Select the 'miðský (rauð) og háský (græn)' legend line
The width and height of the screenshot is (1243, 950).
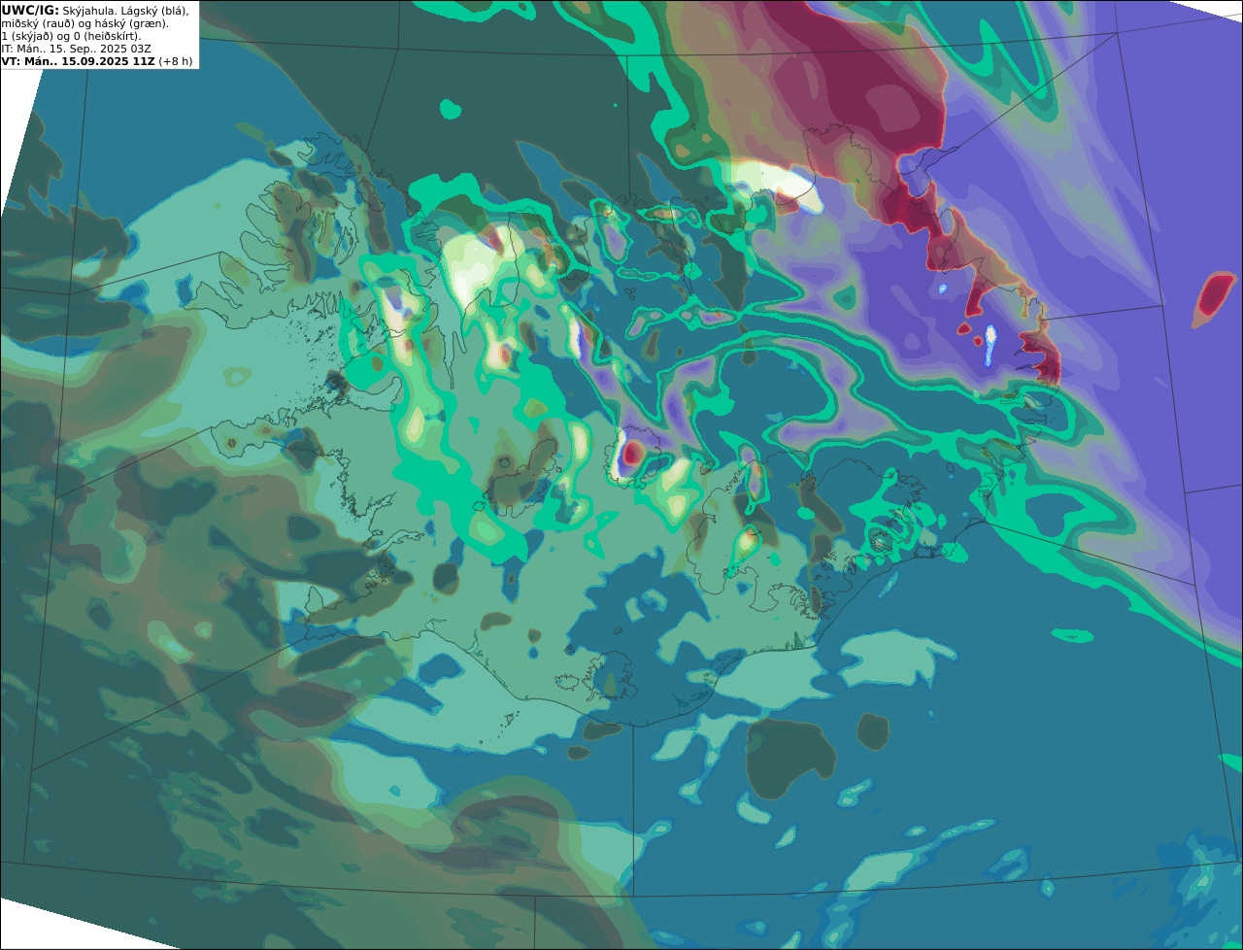pyautogui.click(x=84, y=23)
